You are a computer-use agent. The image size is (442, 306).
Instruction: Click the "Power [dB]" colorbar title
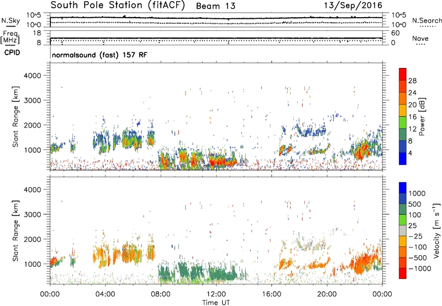[x=422, y=117]
